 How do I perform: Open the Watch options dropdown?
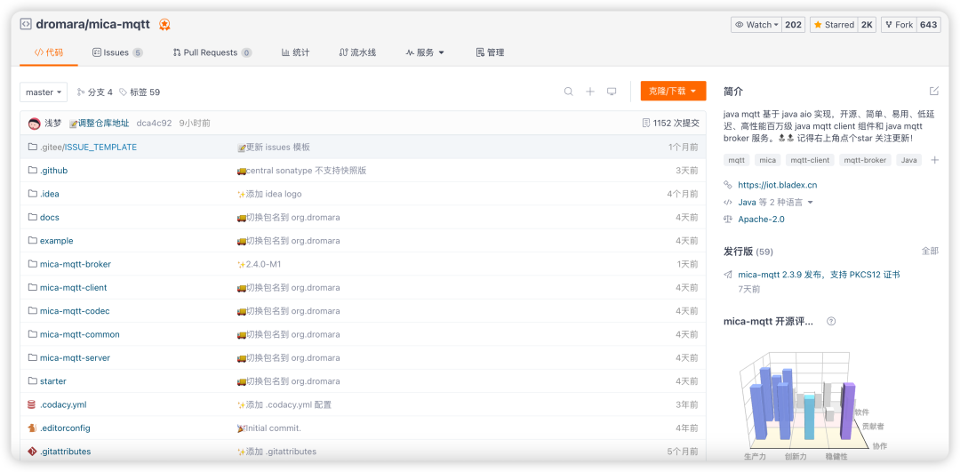point(756,25)
